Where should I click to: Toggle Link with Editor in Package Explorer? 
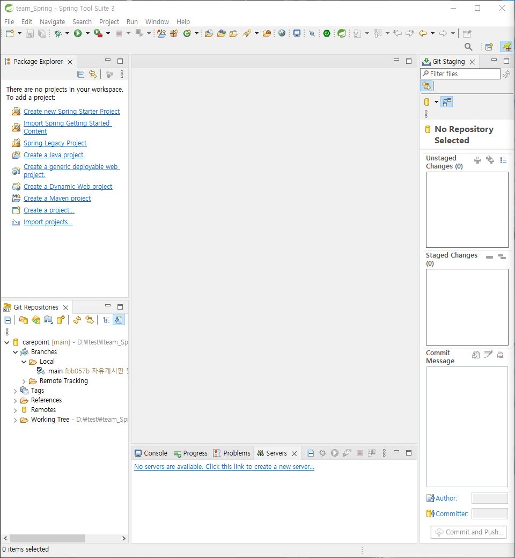[92, 74]
